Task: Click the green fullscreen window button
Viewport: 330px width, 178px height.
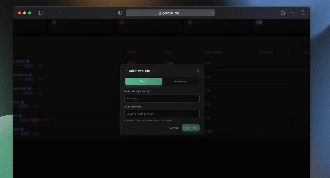Action: pyautogui.click(x=29, y=13)
